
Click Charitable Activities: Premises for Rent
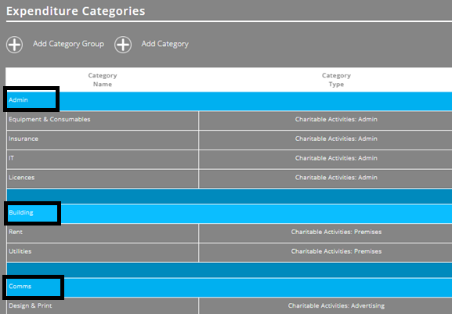336,232
